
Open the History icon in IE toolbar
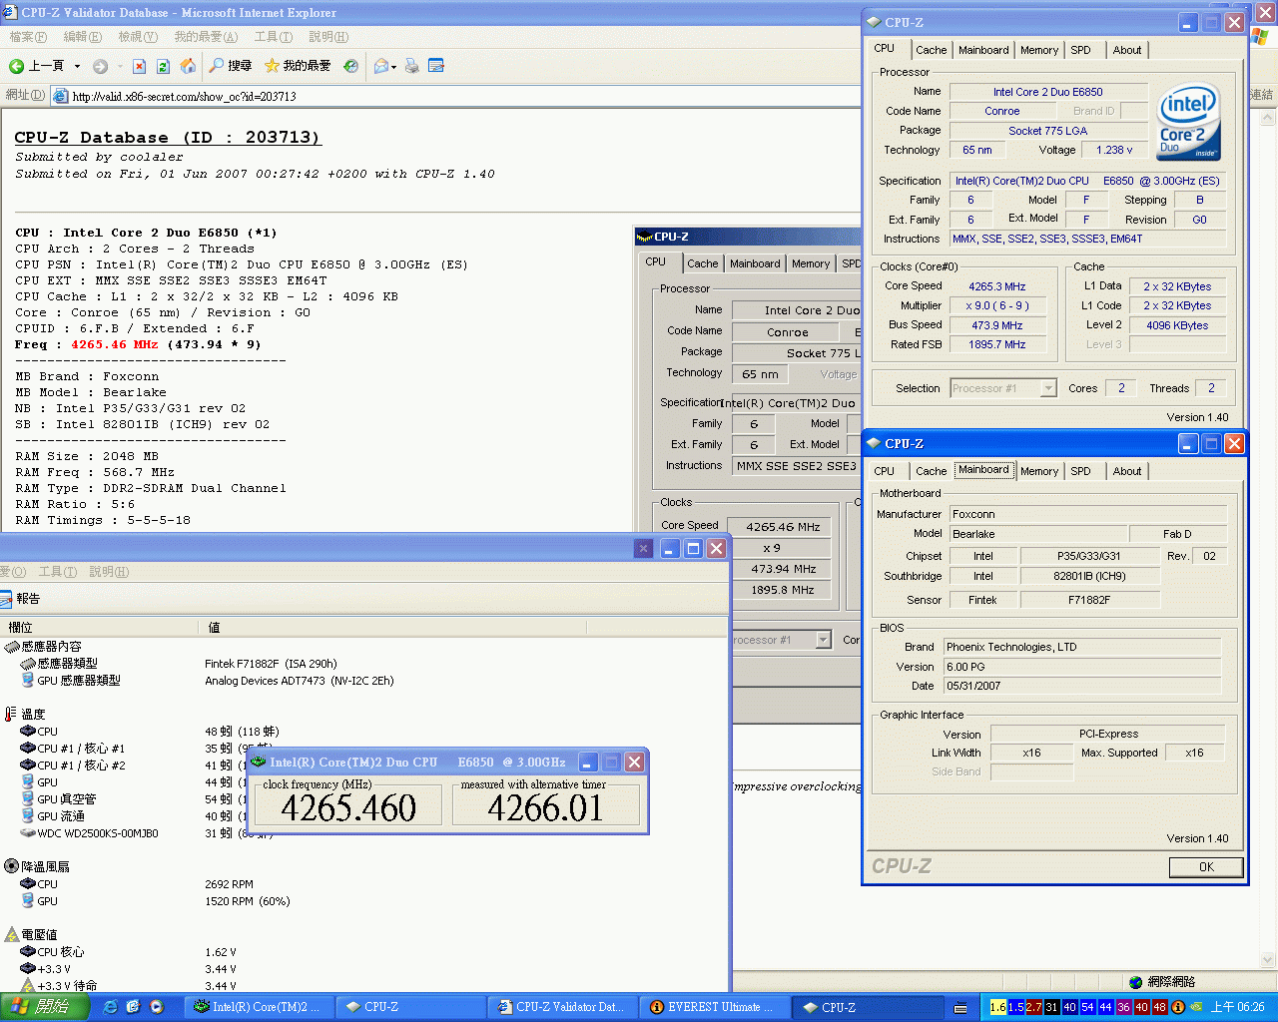tap(350, 66)
